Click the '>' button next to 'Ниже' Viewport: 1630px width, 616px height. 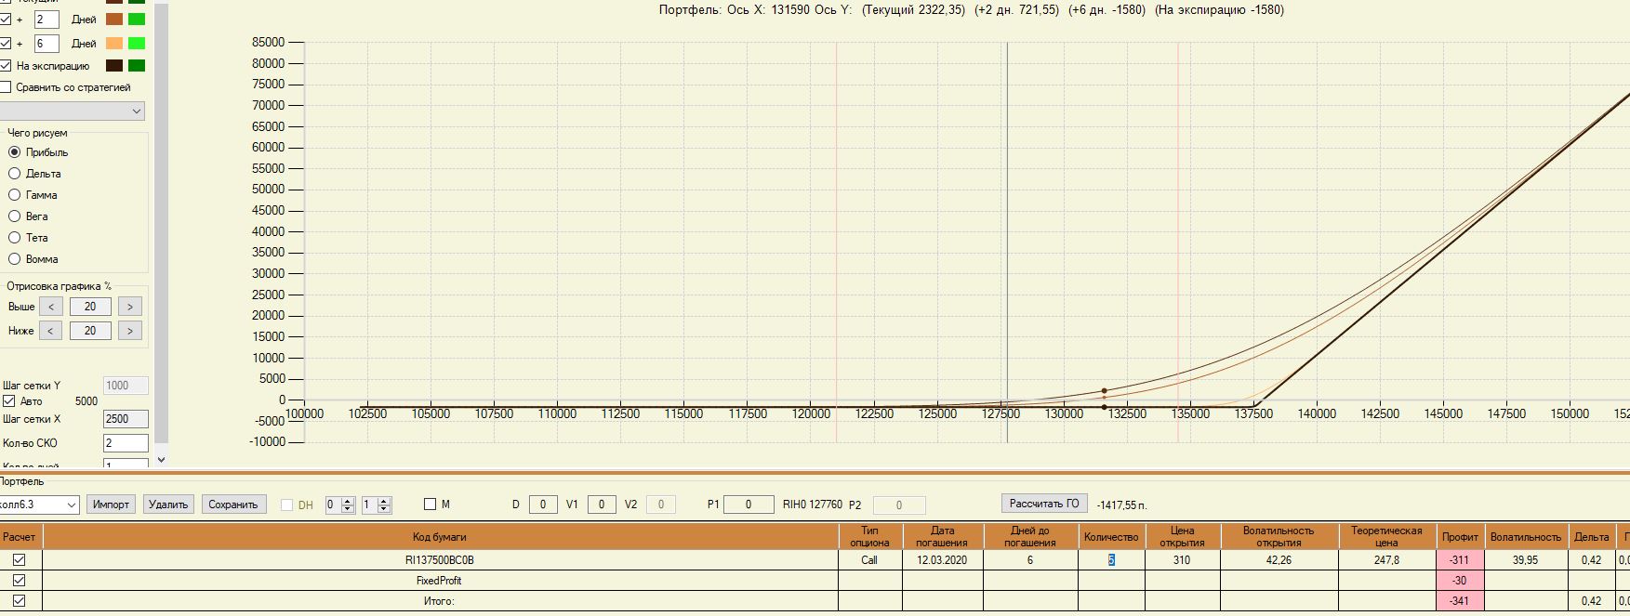[x=130, y=331]
